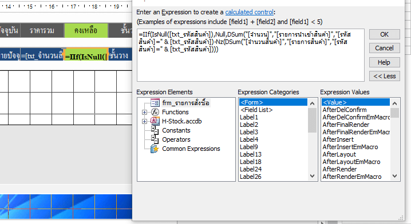Select AfterDelConfirmEmMacro in Expression Values
Screen dimensions: 411x224
[x=355, y=117]
